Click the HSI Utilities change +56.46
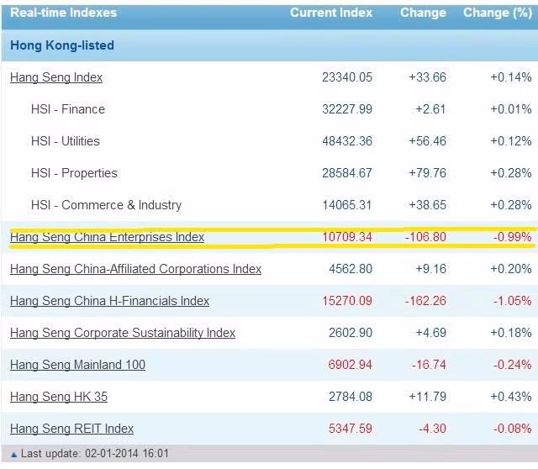The image size is (538, 469). [427, 141]
